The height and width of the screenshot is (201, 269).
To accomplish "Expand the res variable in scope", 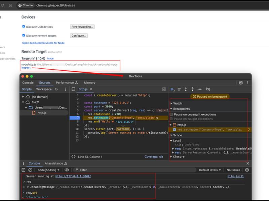I will click(173, 152).
